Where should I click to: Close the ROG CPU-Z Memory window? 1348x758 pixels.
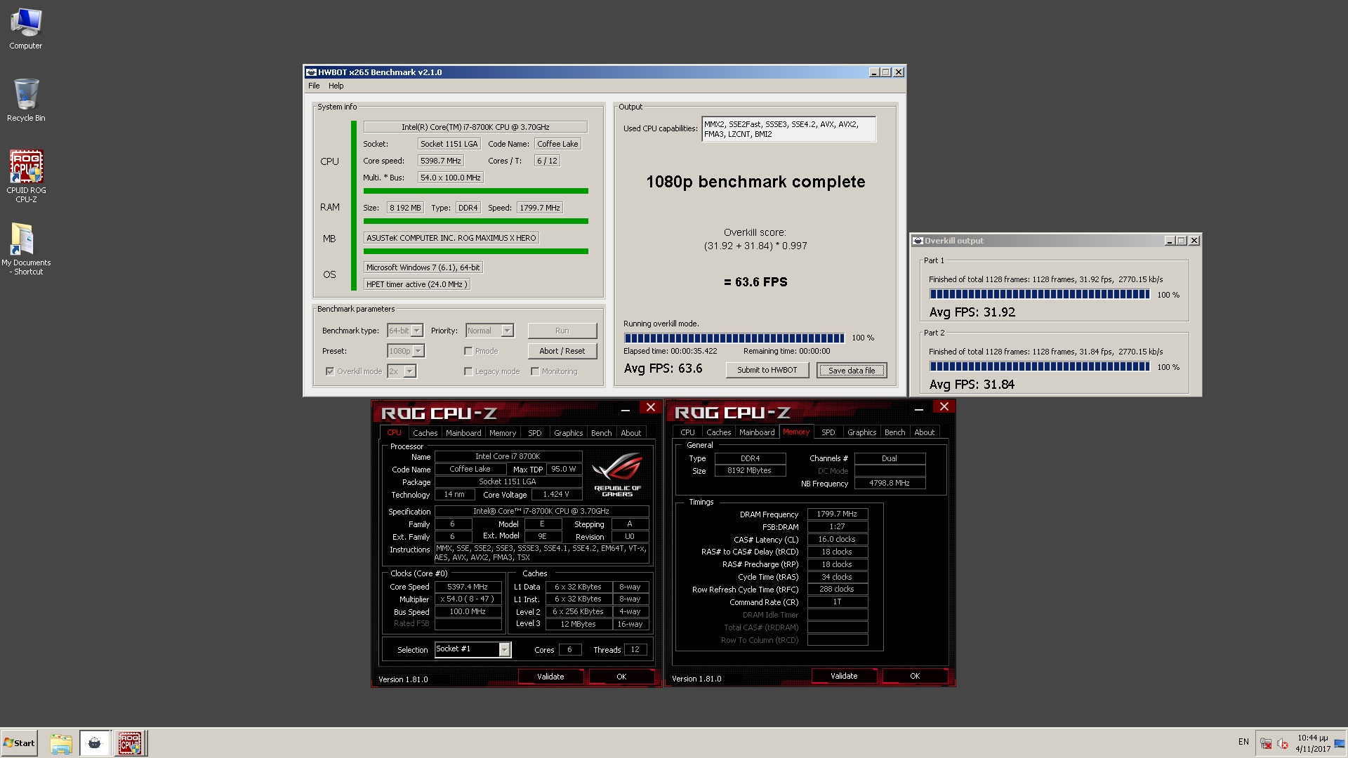(944, 407)
